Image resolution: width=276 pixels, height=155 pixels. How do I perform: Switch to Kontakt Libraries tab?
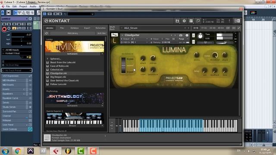click(50, 28)
